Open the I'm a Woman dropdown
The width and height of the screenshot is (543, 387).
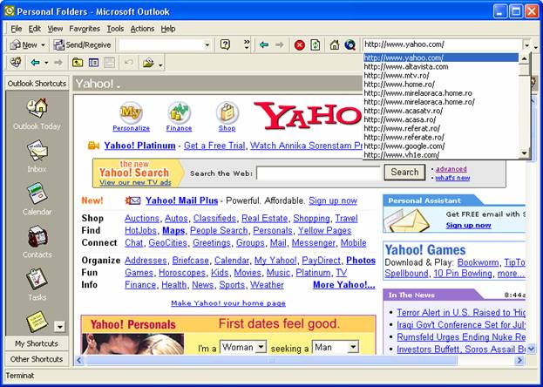pos(243,347)
